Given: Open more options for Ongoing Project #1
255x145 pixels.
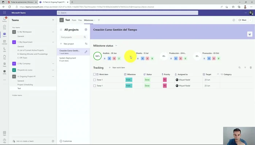Looking at the screenshot, I should tap(53, 76).
